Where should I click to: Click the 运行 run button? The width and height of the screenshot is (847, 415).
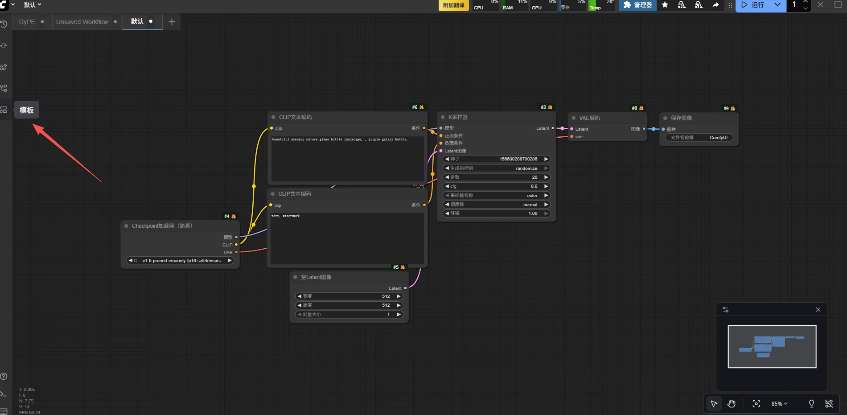[x=753, y=5]
